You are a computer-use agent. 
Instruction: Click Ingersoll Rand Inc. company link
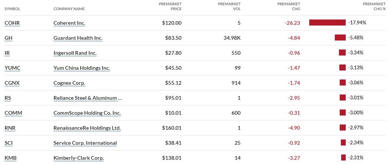[75, 53]
